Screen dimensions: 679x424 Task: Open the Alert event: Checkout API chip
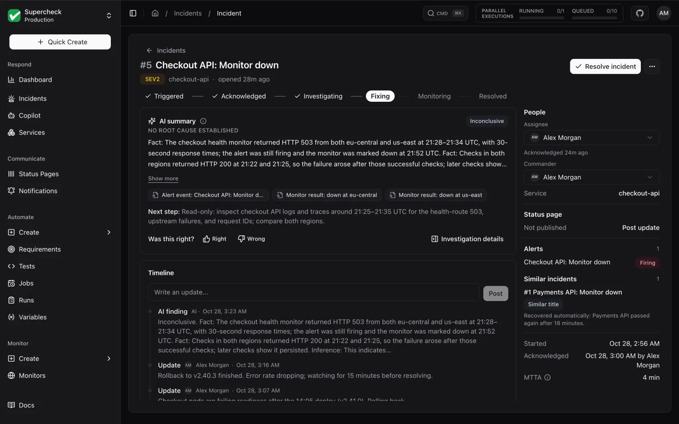[208, 195]
